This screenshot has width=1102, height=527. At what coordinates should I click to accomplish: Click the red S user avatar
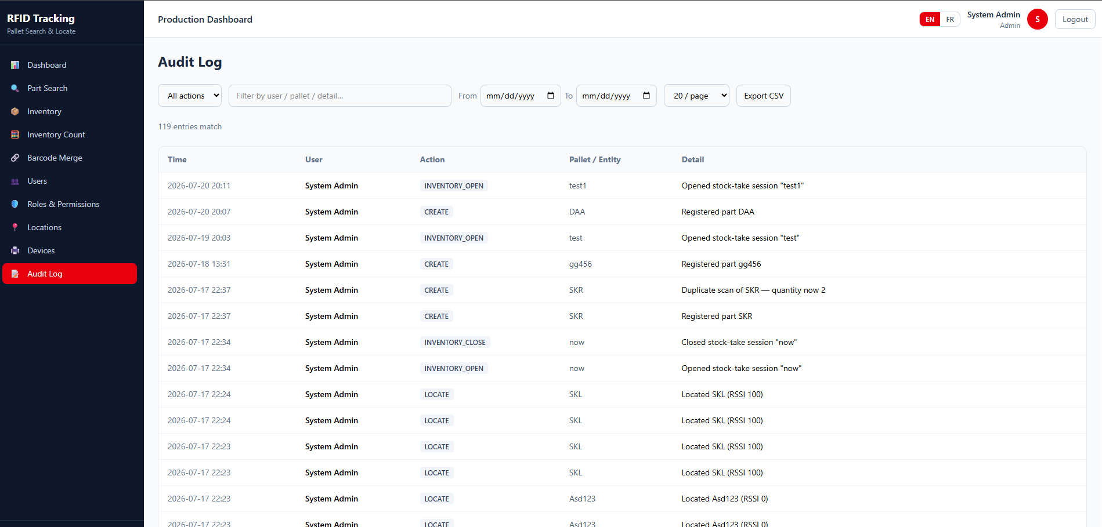coord(1038,19)
